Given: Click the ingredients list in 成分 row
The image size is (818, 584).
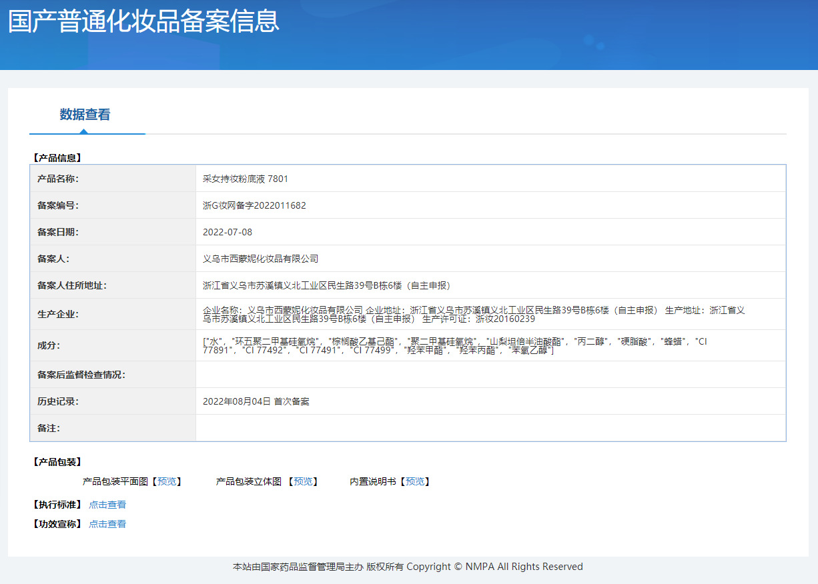Looking at the screenshot, I should coord(454,345).
